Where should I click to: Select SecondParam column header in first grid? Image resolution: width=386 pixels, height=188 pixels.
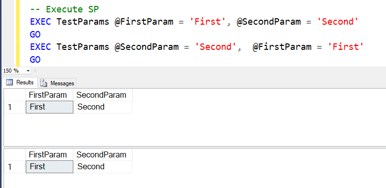pyautogui.click(x=103, y=95)
